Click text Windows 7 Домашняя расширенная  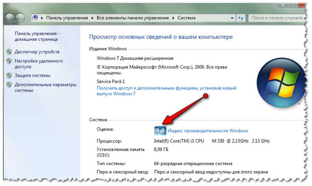(x=135, y=58)
